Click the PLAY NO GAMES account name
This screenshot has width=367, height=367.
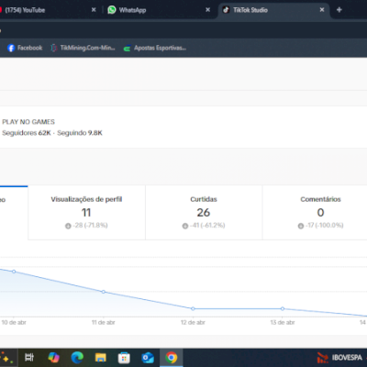click(x=28, y=122)
